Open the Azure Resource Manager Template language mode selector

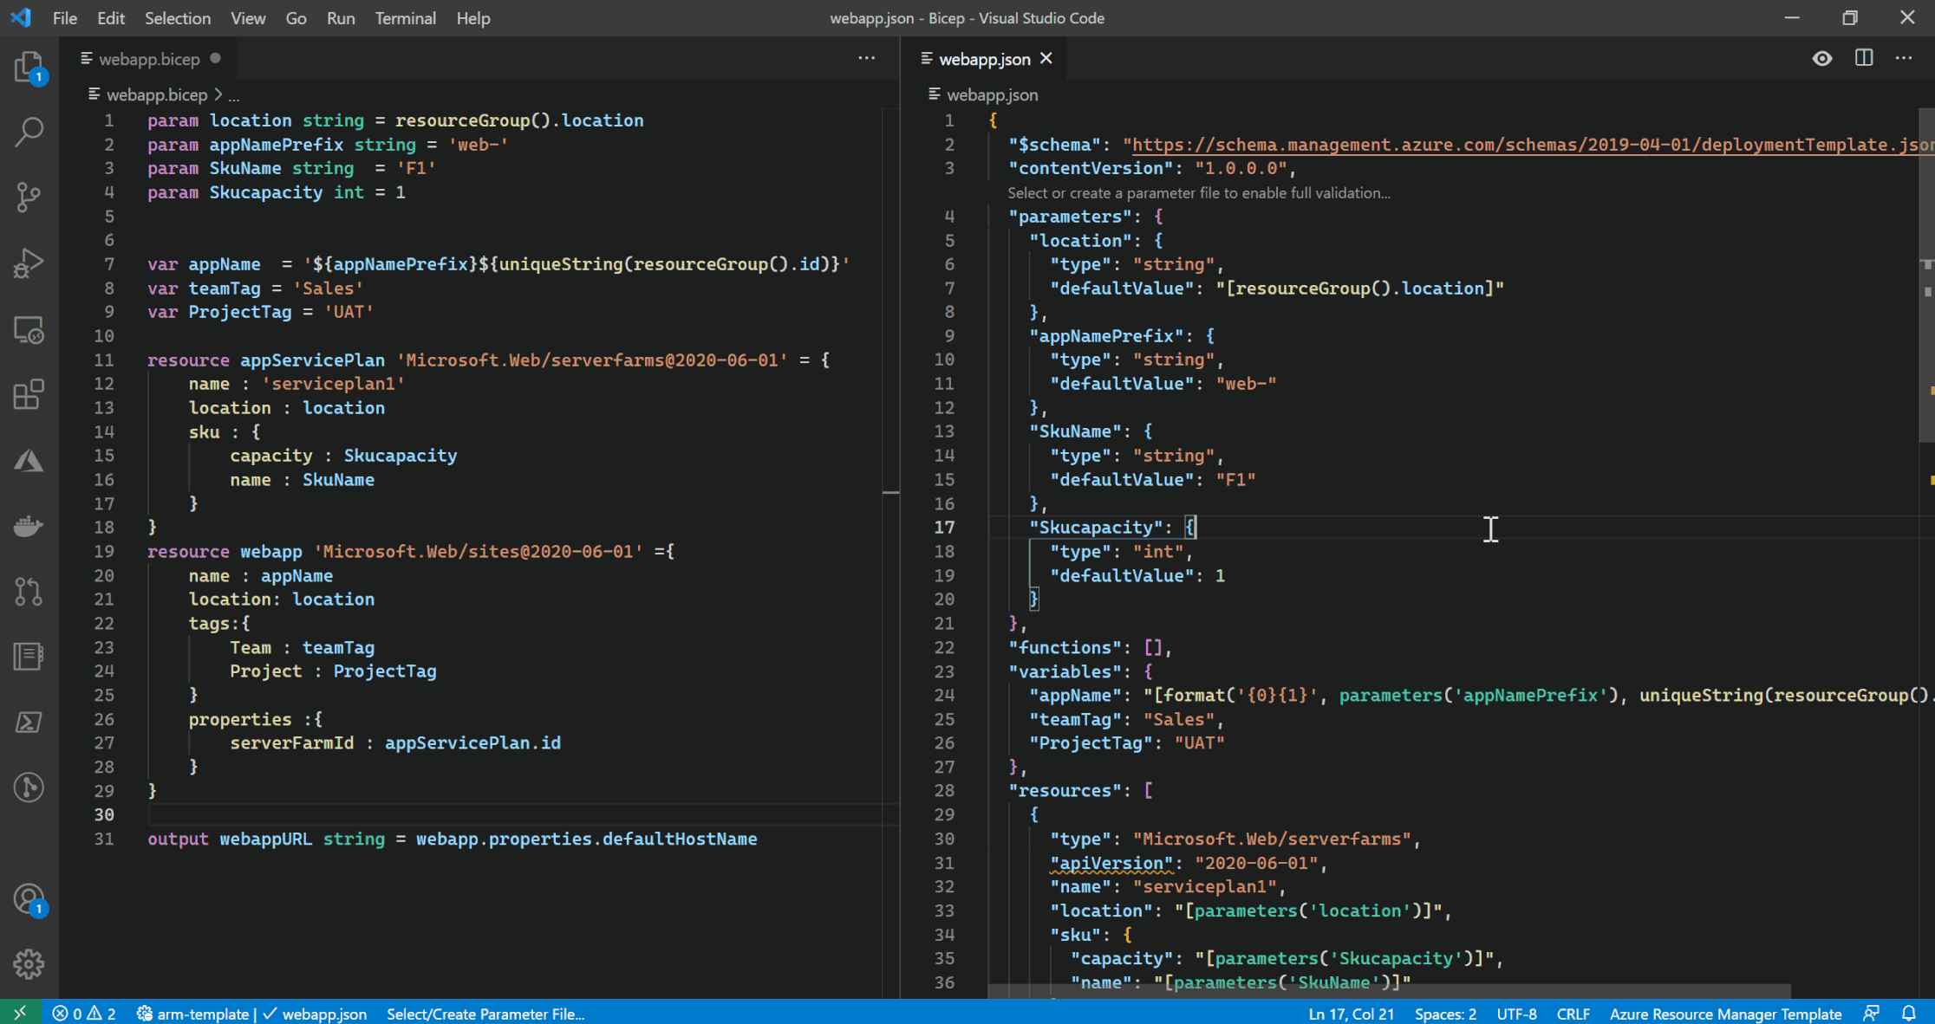pos(1725,1013)
